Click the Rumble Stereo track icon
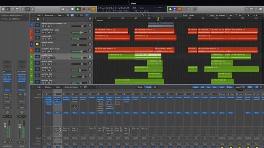264x148 pixels. click(x=37, y=44)
